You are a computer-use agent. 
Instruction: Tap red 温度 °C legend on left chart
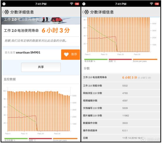click(40, 139)
